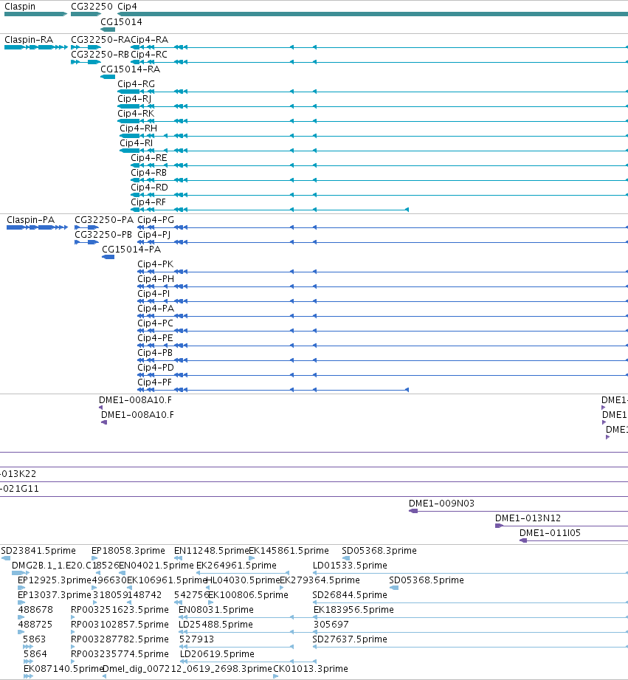Click the Cip4-RE transcript label
The width and height of the screenshot is (628, 680).
pyautogui.click(x=148, y=157)
